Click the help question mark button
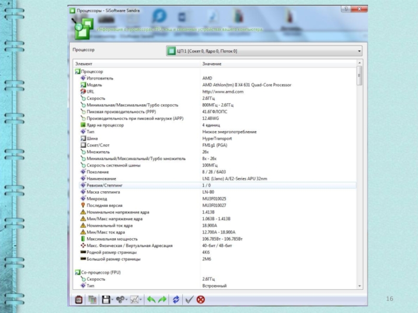 [x=346, y=9]
